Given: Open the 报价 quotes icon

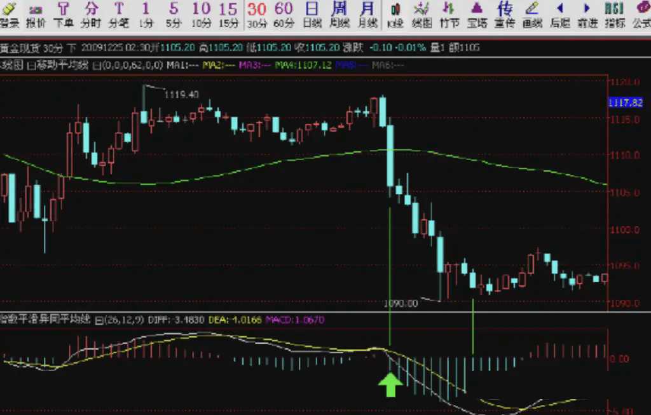Looking at the screenshot, I should [36, 15].
